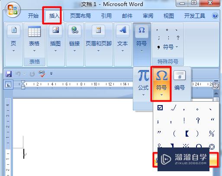Viewport: 222px width, 176px height.
Task: Insert the question mark from symbol gallery
Action: pyautogui.click(x=198, y=120)
